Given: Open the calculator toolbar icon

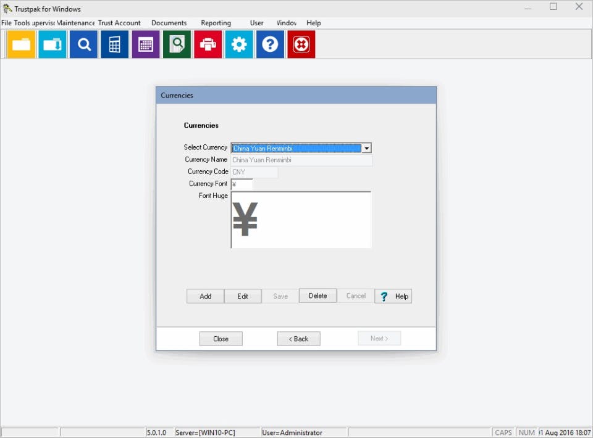Looking at the screenshot, I should (x=115, y=44).
